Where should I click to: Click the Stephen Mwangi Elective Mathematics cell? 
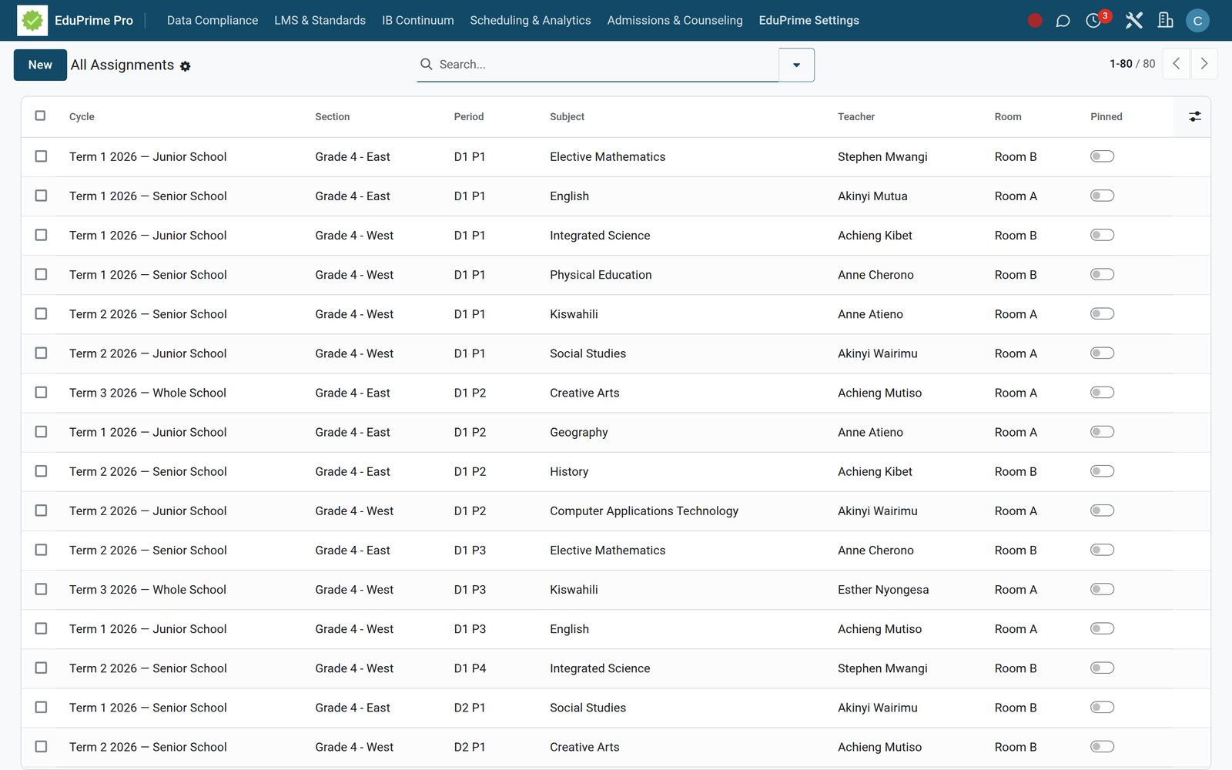882,157
